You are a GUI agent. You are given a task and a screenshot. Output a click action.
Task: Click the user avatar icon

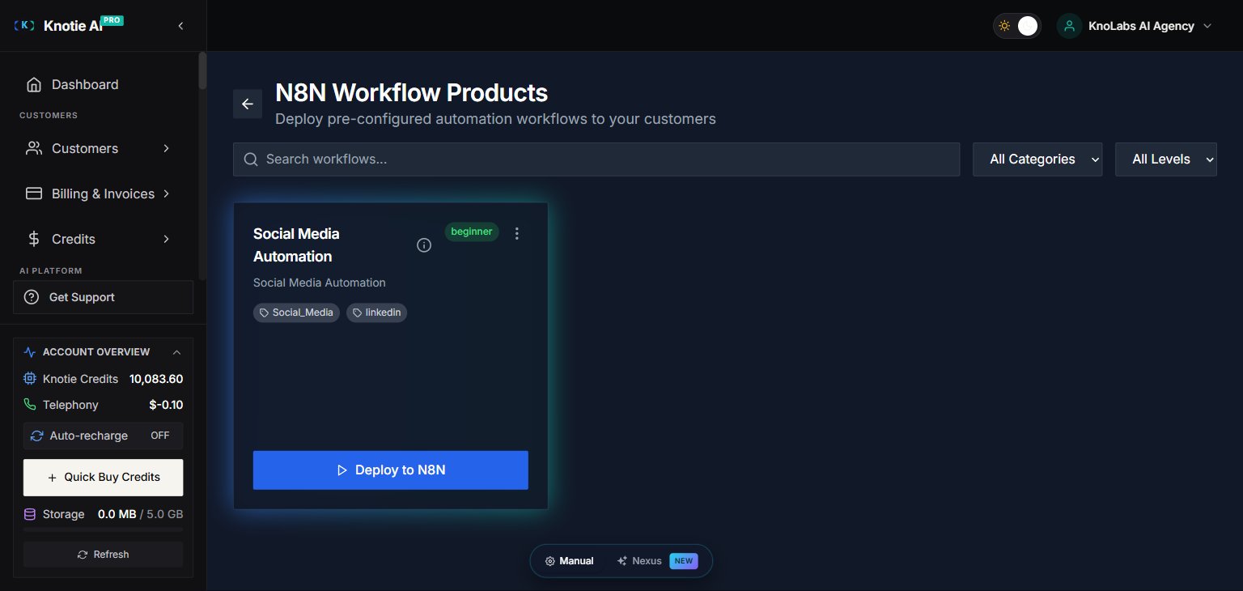coord(1069,26)
